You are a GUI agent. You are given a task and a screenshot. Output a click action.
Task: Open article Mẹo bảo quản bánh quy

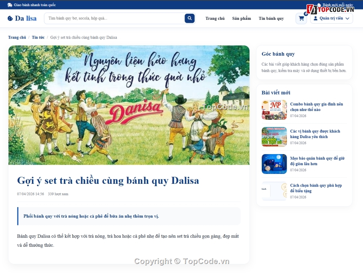pyautogui.click(x=317, y=161)
